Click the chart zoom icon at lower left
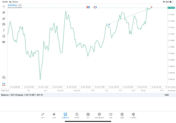 point(4,78)
